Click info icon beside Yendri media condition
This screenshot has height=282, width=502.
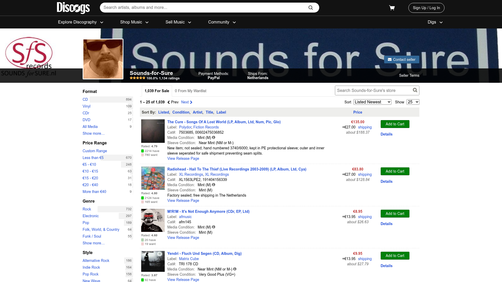(235, 269)
